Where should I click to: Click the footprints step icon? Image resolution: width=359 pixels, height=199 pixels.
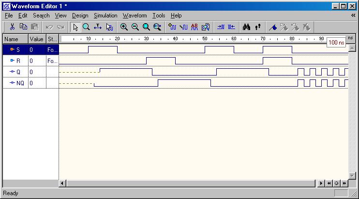[x=258, y=27]
